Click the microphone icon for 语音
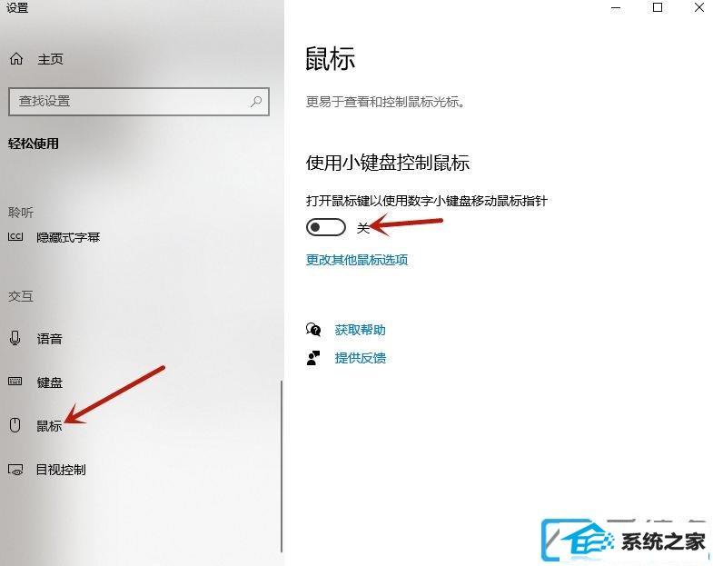 tap(15, 338)
